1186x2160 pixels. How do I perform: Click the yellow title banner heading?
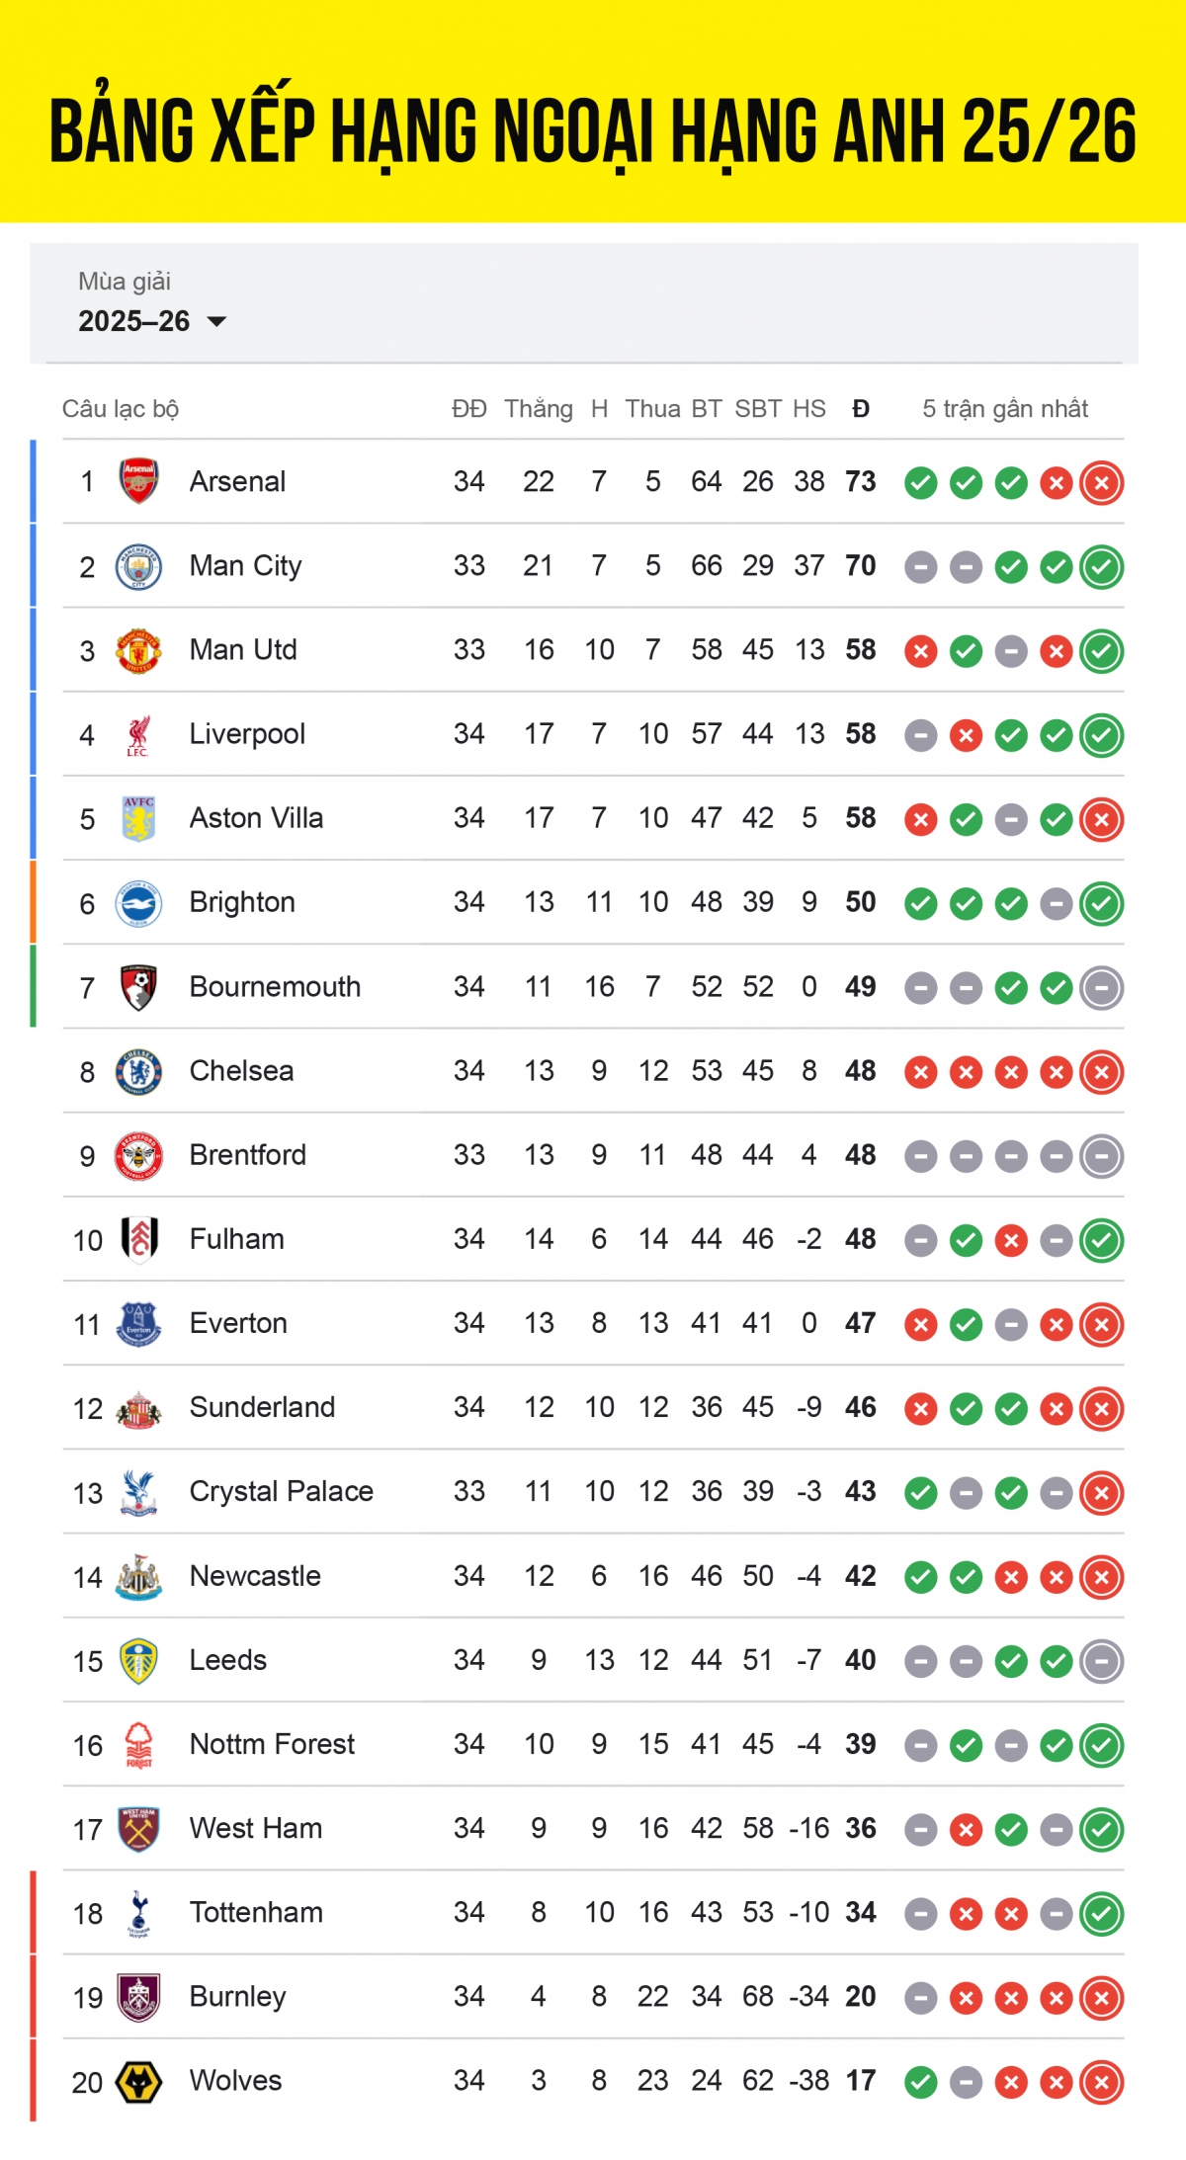593,130
